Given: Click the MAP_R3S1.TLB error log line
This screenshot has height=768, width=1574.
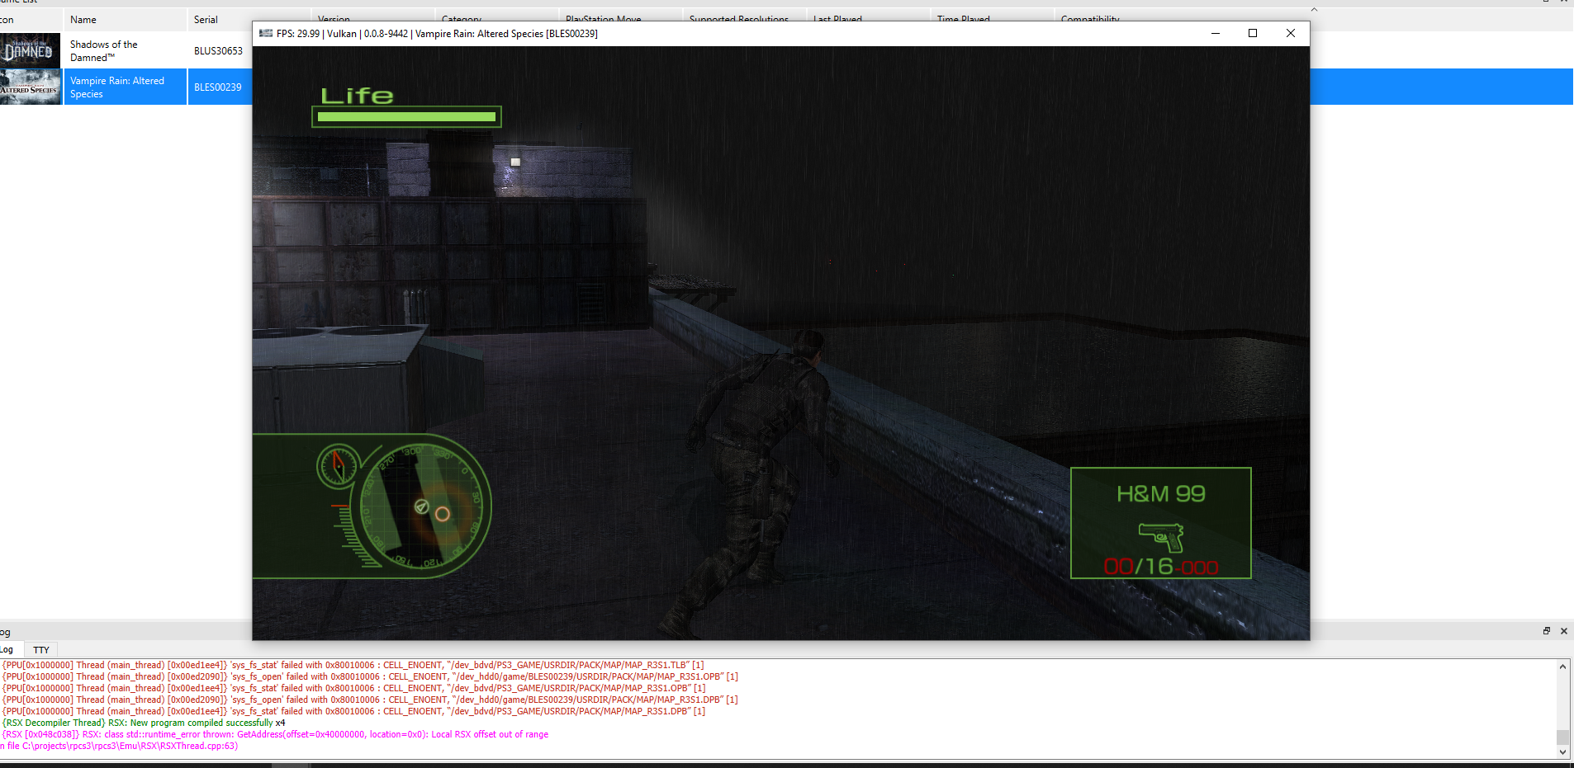Looking at the screenshot, I should 353,665.
